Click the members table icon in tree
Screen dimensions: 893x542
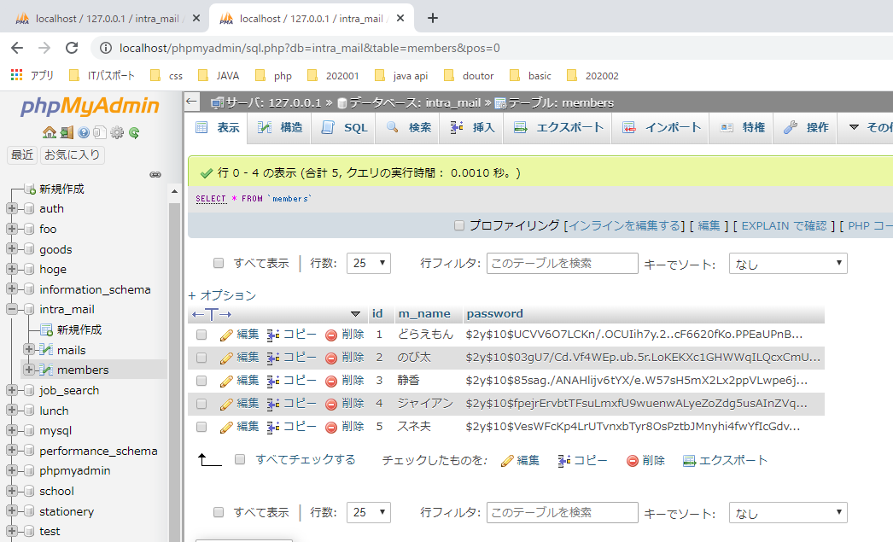[46, 370]
